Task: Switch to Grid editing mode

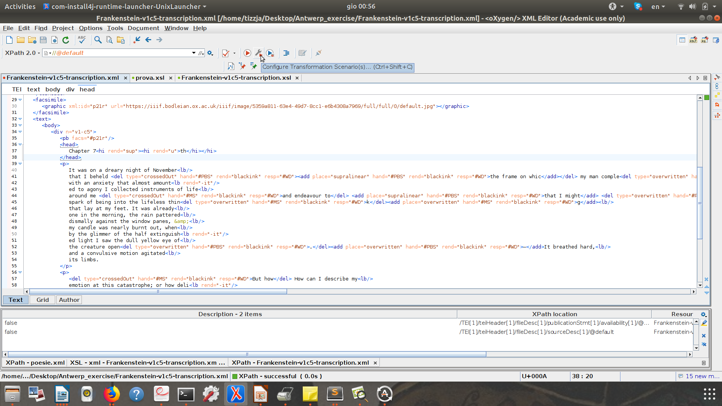Action: tap(42, 300)
